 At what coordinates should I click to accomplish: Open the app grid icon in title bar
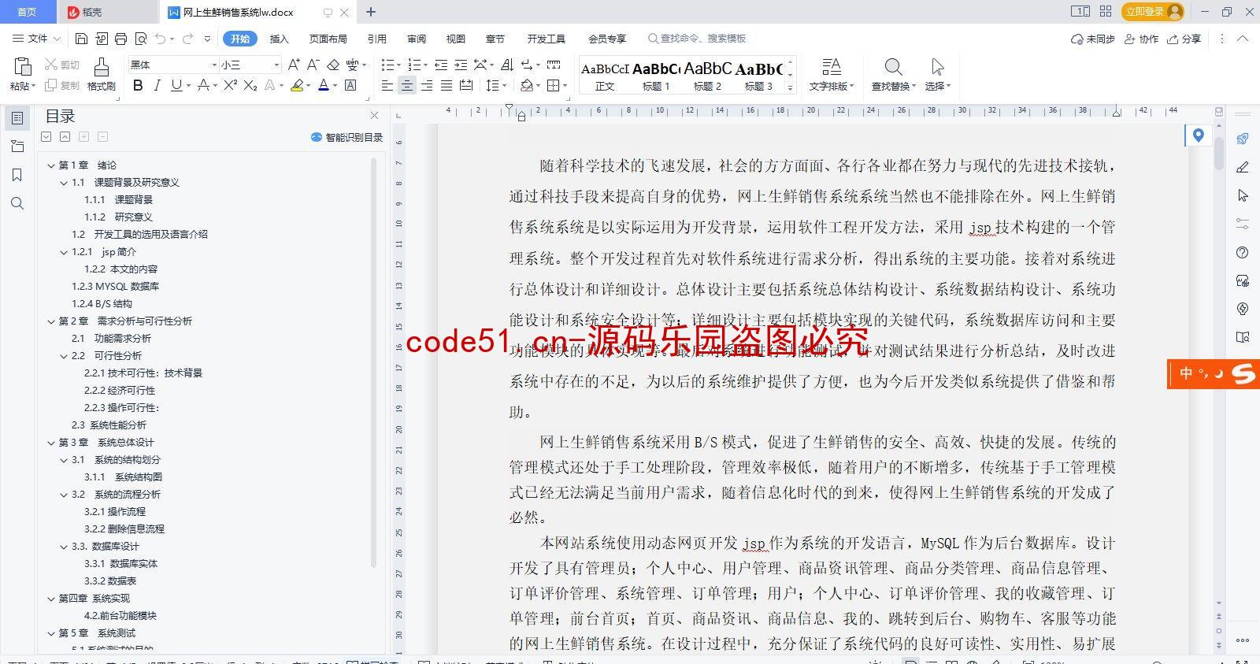tap(1106, 11)
